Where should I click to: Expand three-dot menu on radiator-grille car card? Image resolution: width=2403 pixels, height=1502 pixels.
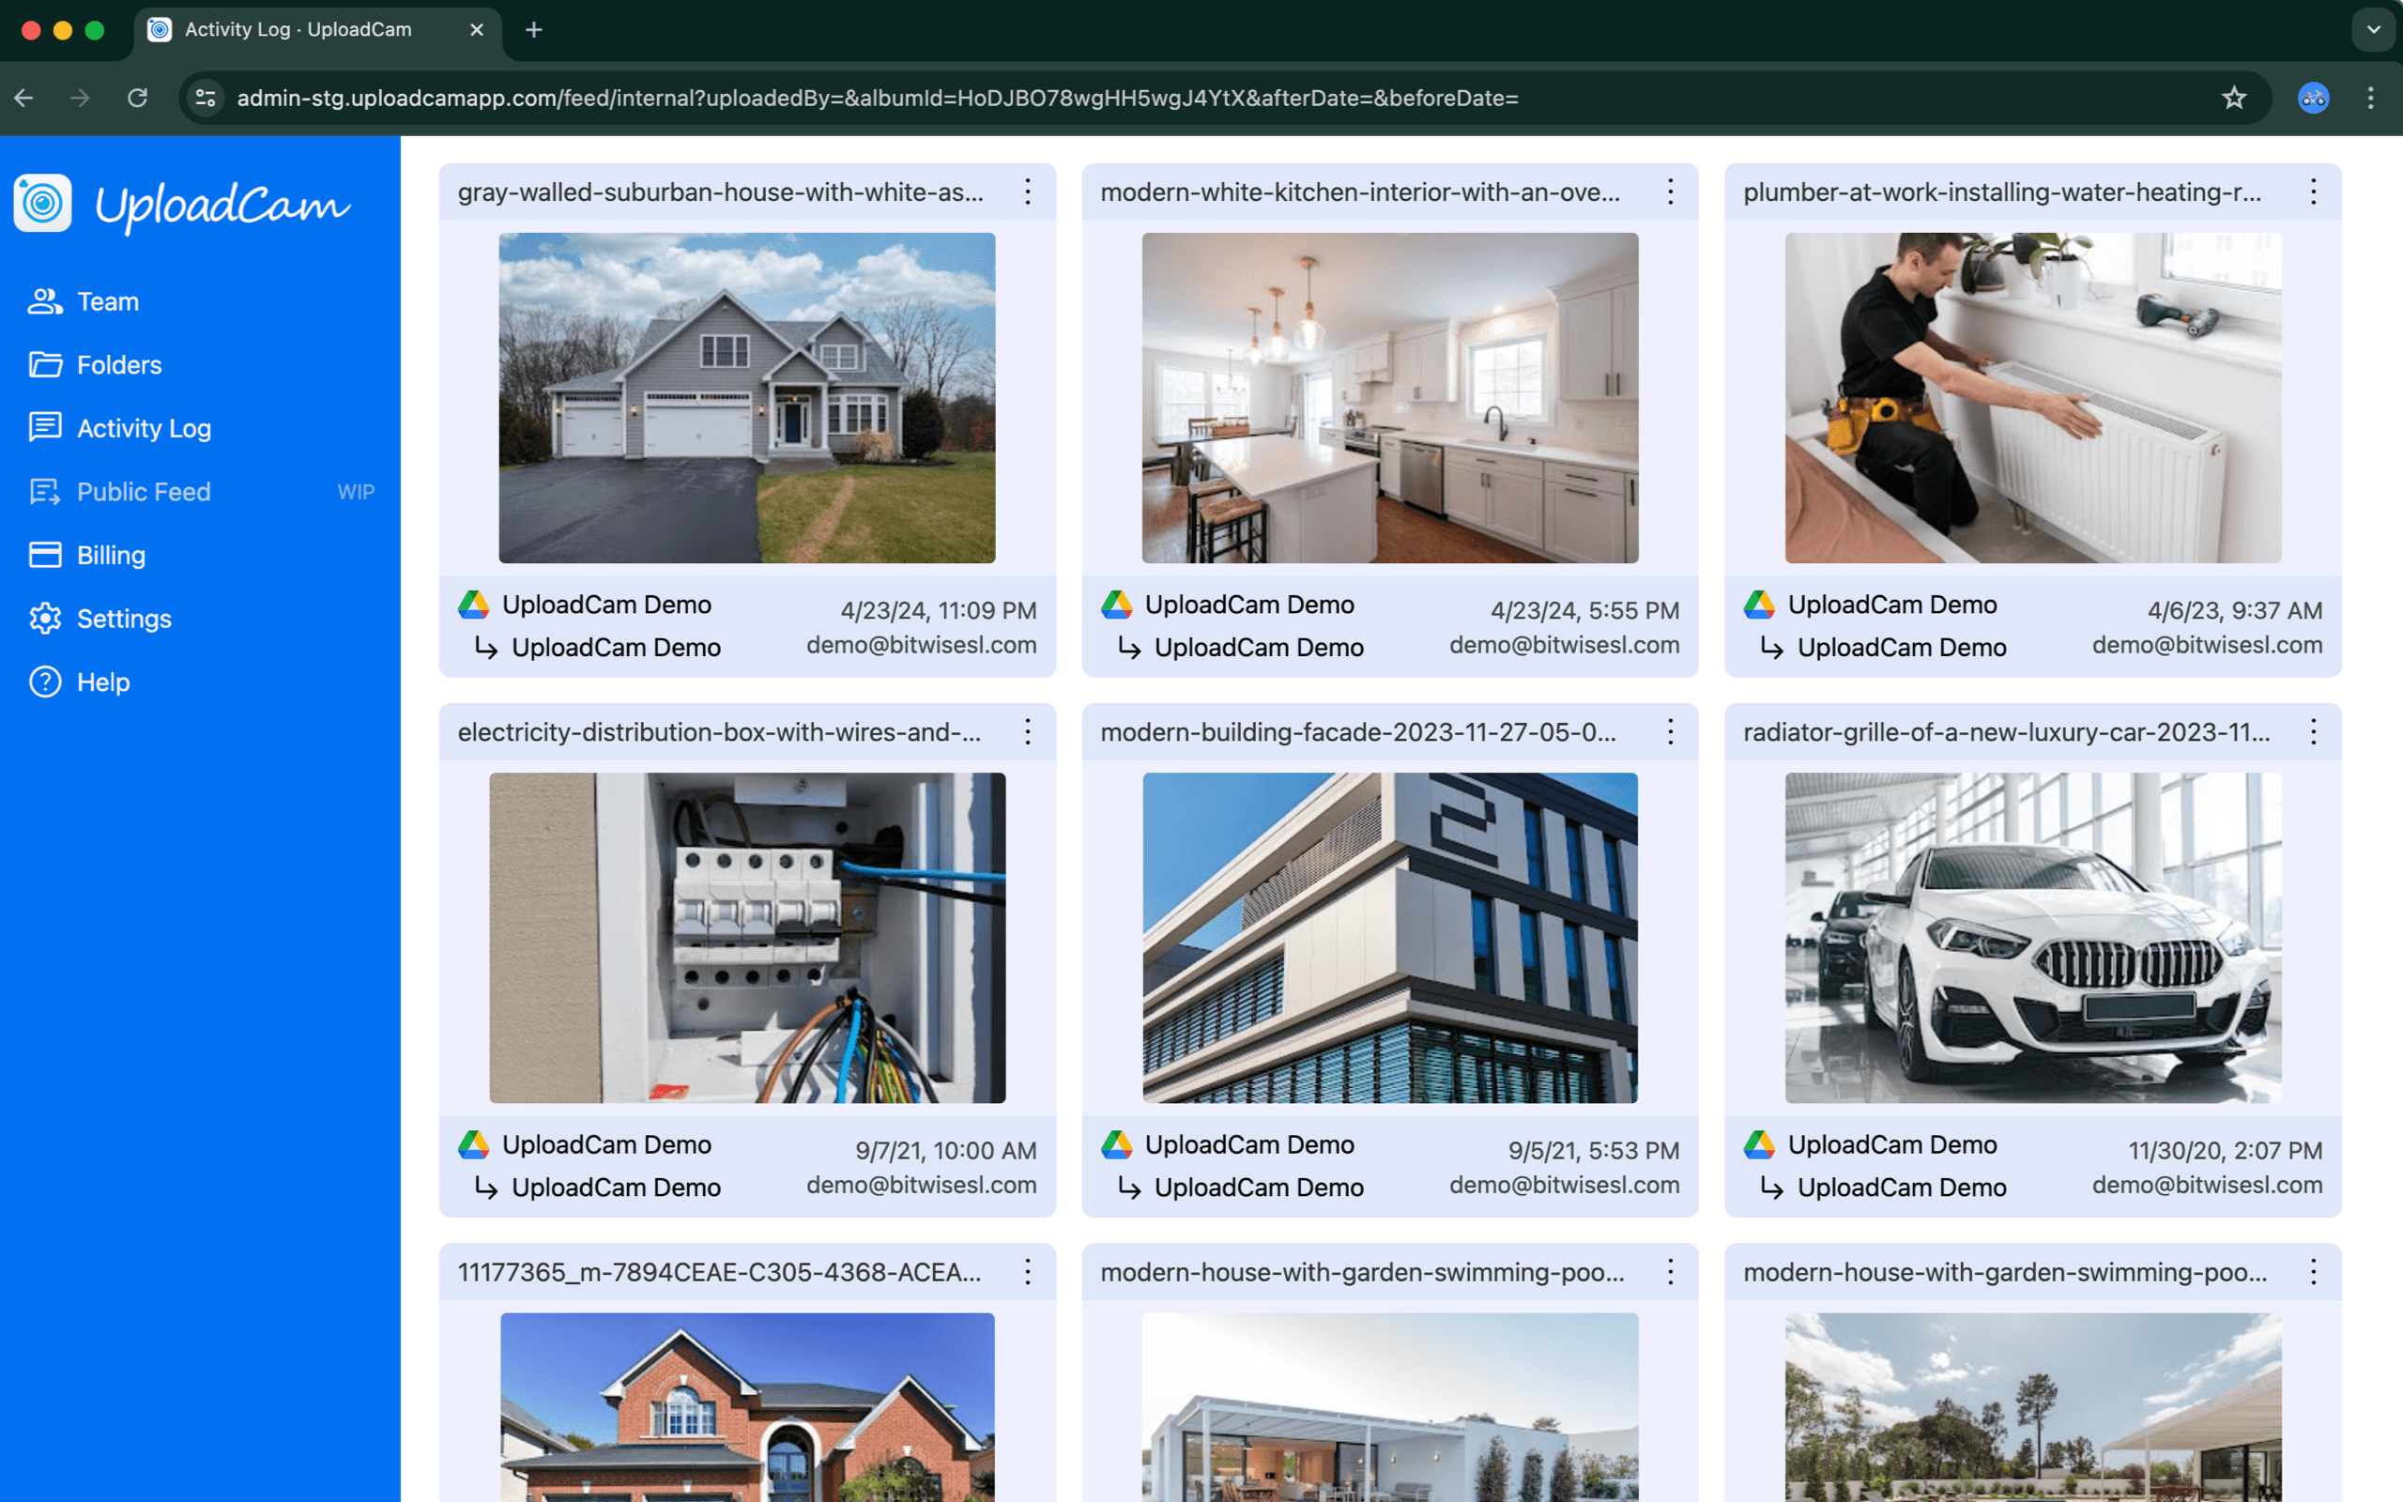click(x=2313, y=732)
